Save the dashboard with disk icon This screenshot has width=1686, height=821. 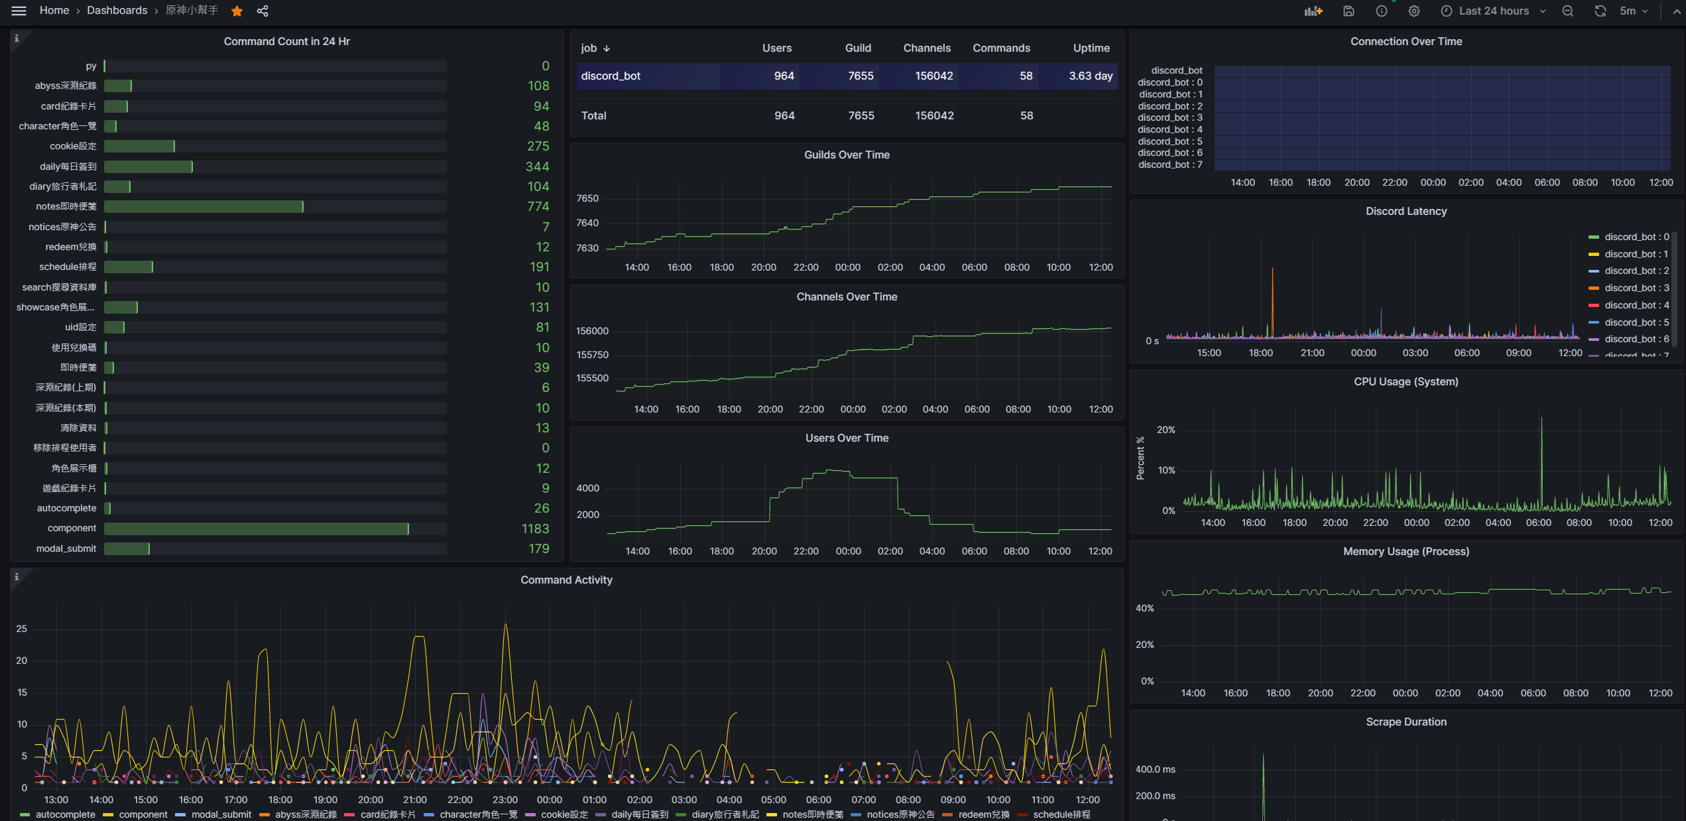tap(1349, 11)
